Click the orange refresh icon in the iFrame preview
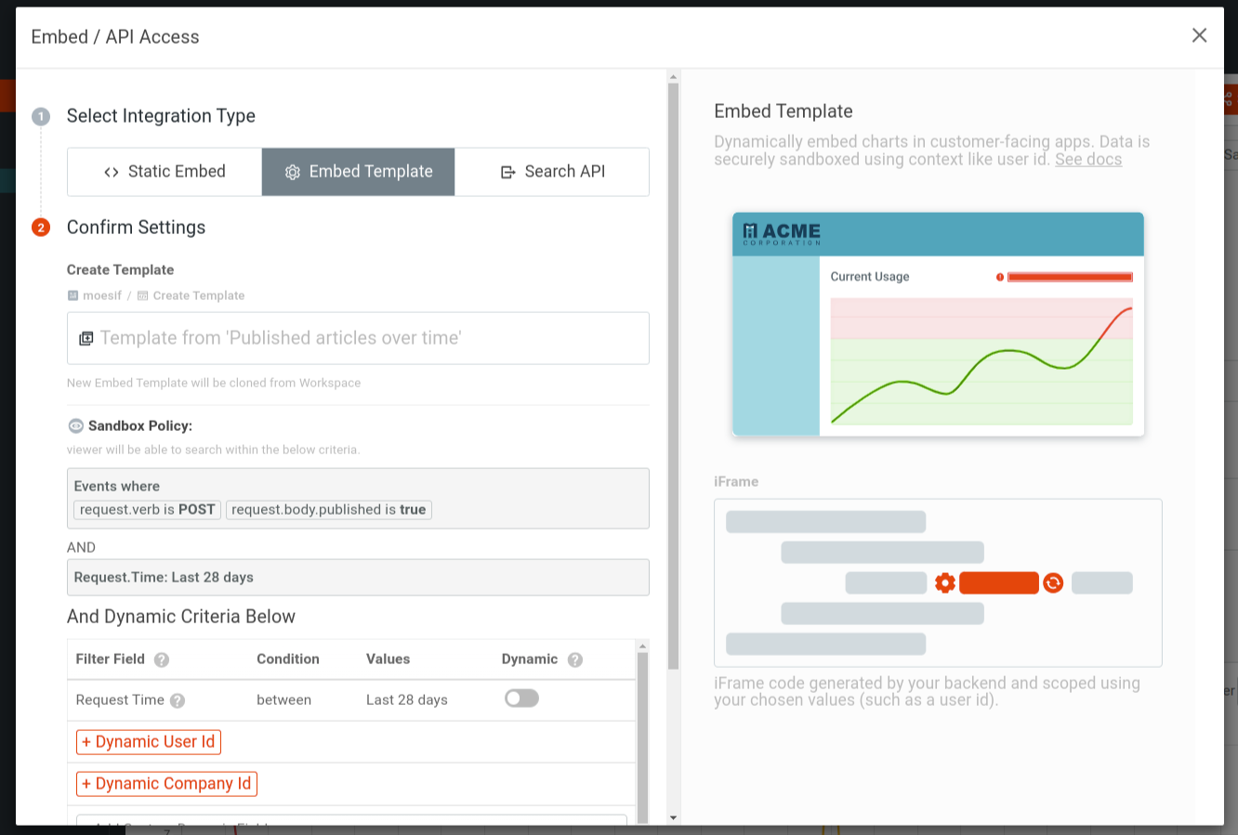 click(1053, 582)
